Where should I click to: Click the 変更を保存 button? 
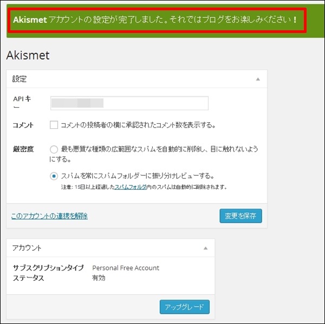[240, 216]
